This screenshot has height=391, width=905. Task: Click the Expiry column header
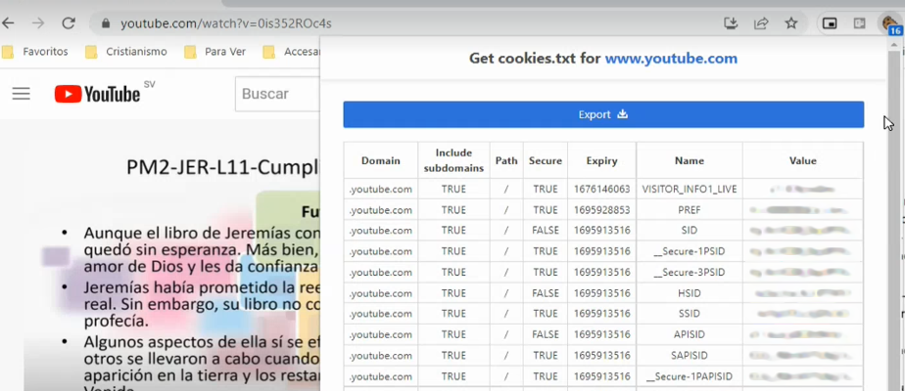click(602, 160)
